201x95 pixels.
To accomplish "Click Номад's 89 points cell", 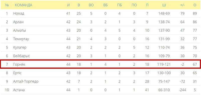I will tap(195, 13).
